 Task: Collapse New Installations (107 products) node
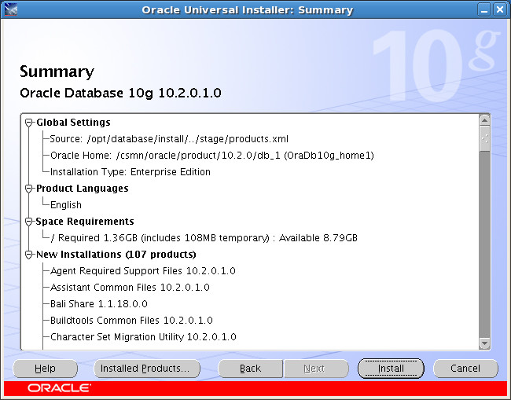pos(28,255)
